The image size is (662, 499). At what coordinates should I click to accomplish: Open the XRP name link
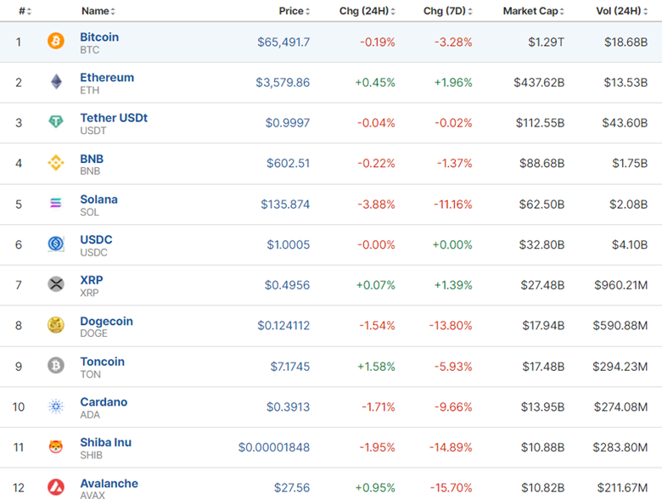tap(91, 280)
